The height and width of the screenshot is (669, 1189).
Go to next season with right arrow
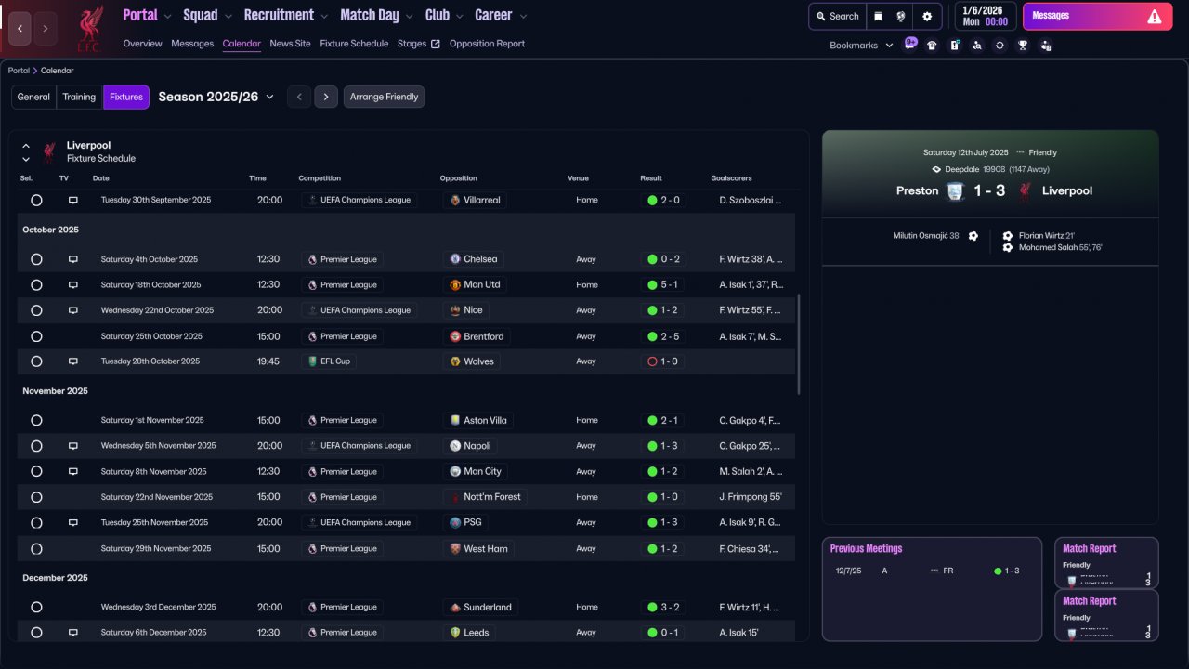(x=325, y=98)
